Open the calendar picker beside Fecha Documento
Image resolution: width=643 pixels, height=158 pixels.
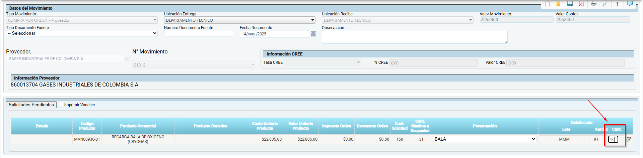(x=313, y=34)
